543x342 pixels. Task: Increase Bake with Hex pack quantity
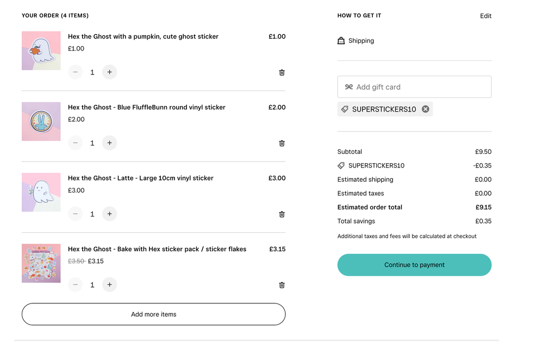coord(109,284)
